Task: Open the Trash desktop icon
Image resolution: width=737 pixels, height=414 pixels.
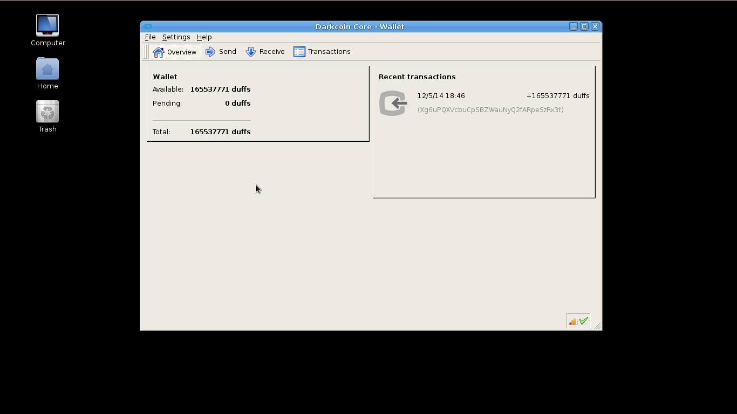Action: pyautogui.click(x=47, y=116)
